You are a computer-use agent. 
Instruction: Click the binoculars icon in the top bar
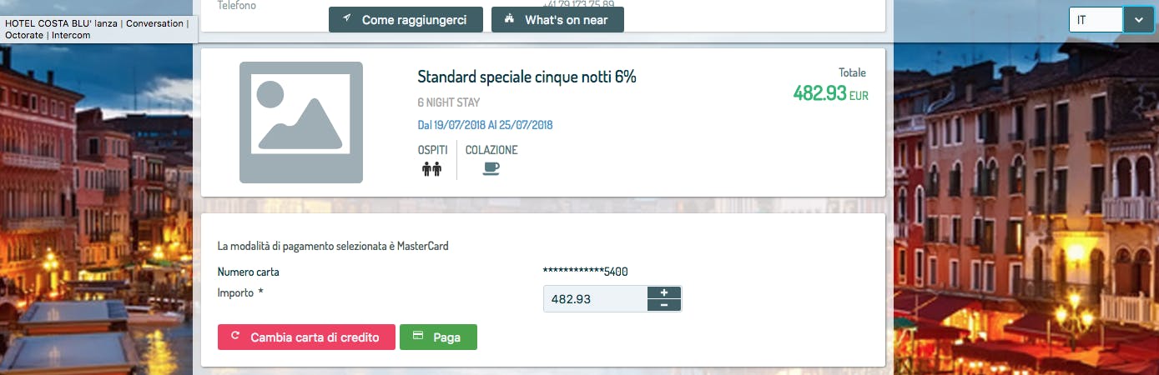click(x=510, y=18)
